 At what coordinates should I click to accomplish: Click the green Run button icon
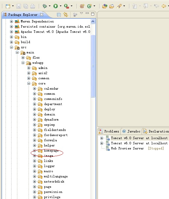(x=56, y=6)
